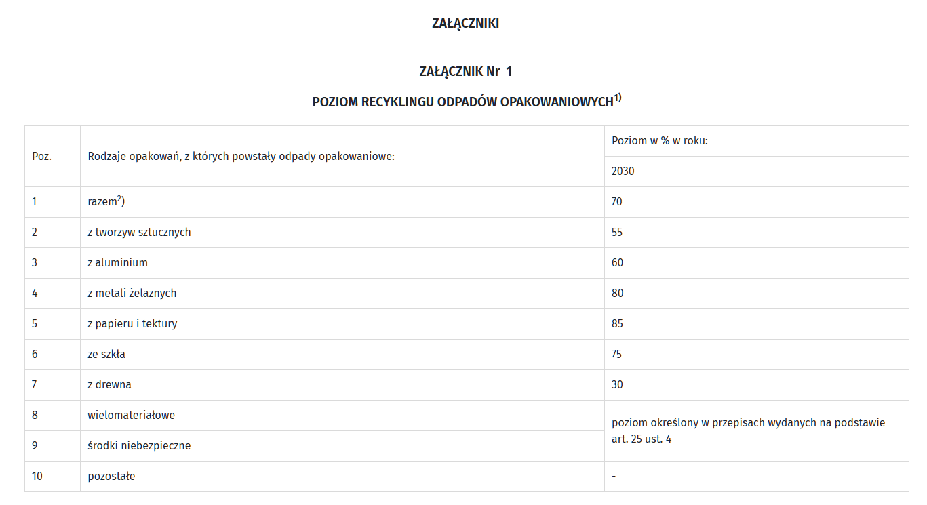This screenshot has width=927, height=505.
Task: Click the środki niebezpieczne cell
Action: [139, 446]
